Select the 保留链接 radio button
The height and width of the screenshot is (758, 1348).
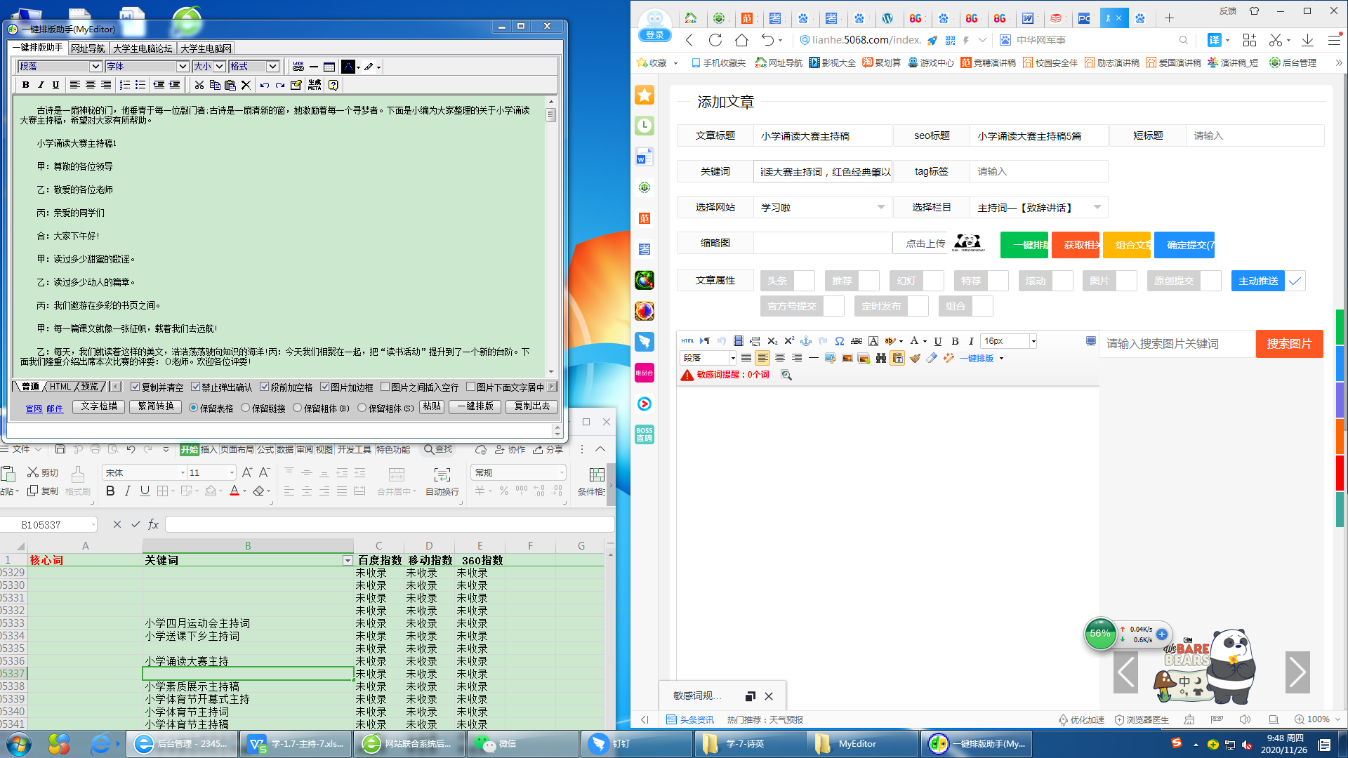pos(245,408)
